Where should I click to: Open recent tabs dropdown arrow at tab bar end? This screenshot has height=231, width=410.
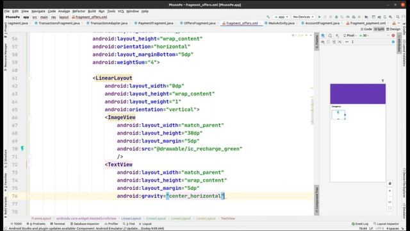pyautogui.click(x=399, y=23)
